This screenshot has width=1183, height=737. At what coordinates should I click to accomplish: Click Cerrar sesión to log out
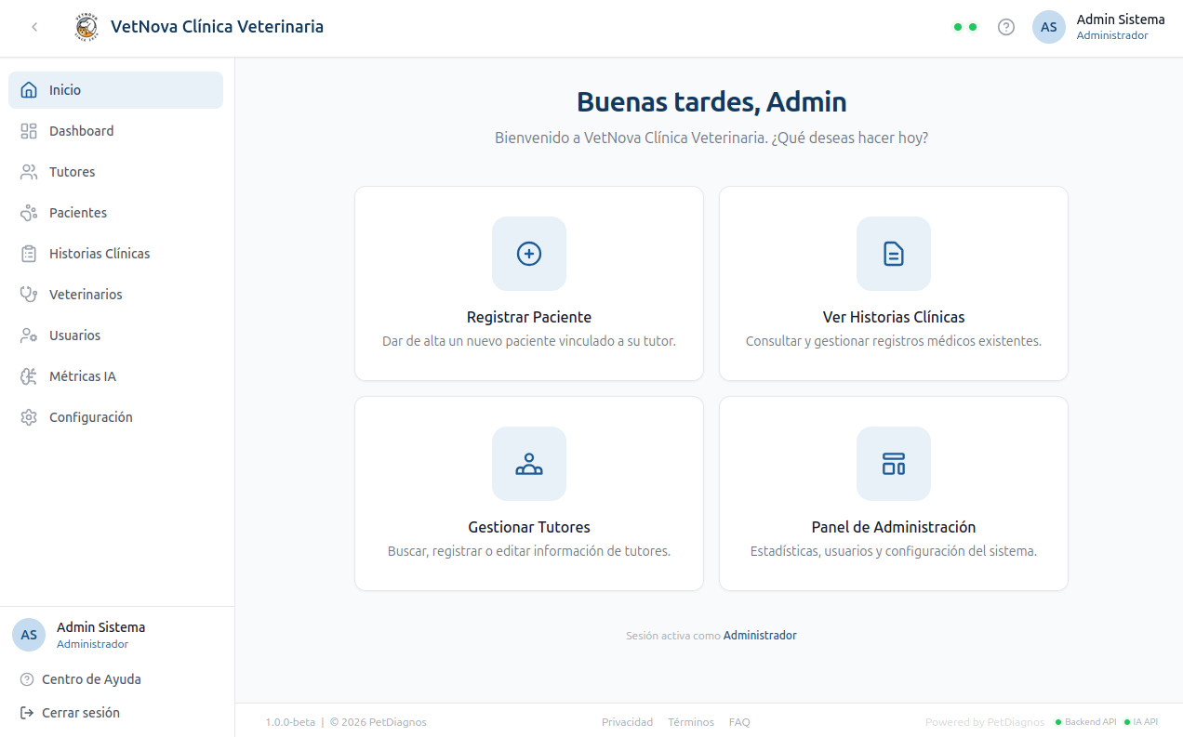point(81,713)
